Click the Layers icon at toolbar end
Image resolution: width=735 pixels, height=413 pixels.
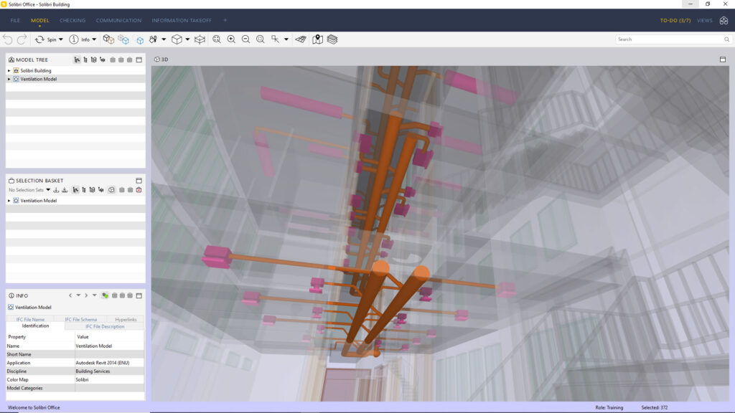(x=332, y=39)
